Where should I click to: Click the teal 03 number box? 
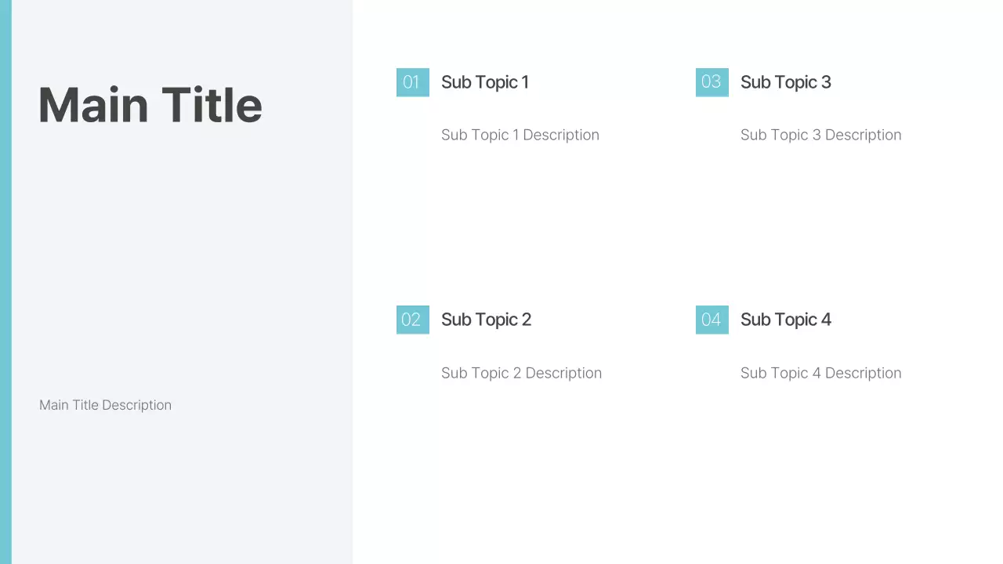pos(712,82)
